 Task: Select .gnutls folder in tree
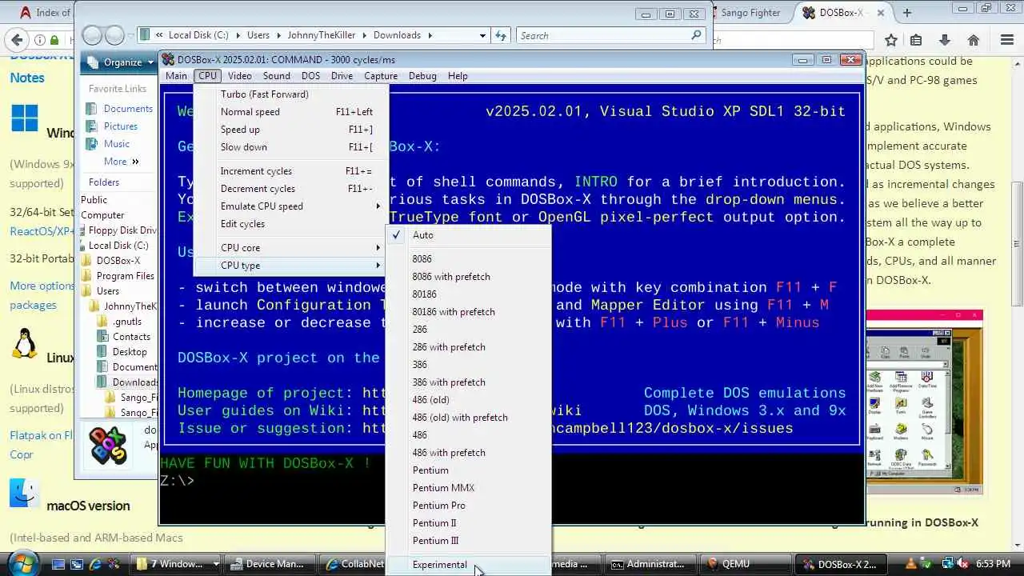(119, 322)
